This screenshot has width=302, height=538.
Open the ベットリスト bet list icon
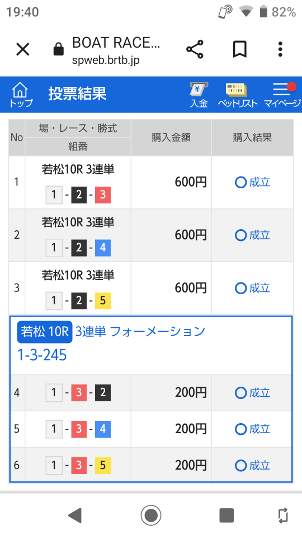click(237, 95)
